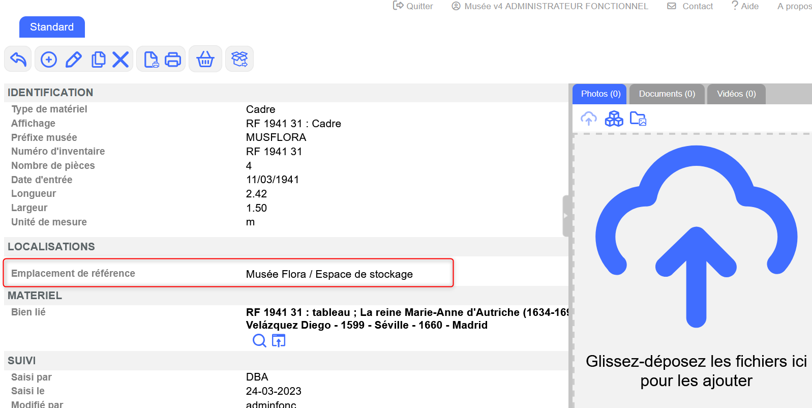This screenshot has width=812, height=408.
Task: Duplicate the record with copy icon
Action: pyautogui.click(x=98, y=60)
